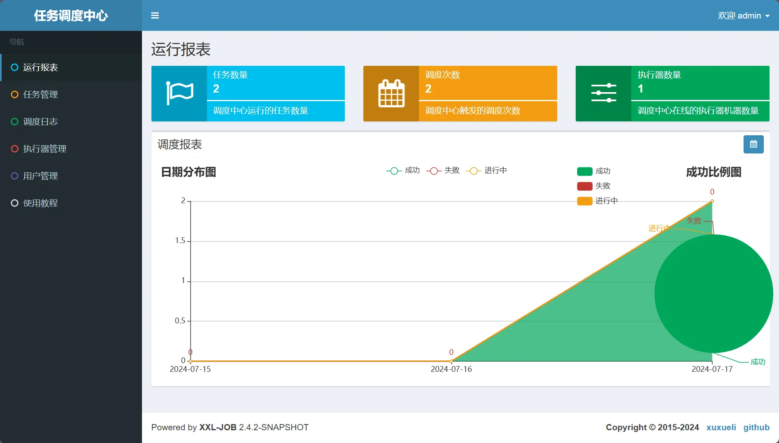
Task: Follow the xuxueli footer link
Action: 721,427
